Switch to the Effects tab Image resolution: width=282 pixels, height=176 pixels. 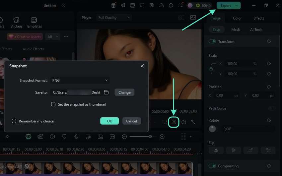coord(259,18)
